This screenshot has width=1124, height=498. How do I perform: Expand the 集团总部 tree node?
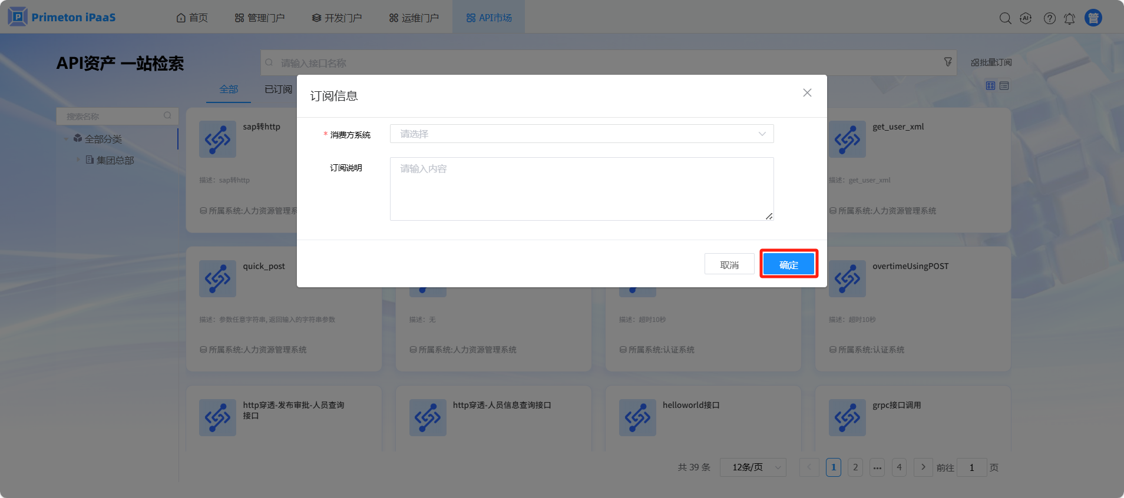(x=78, y=160)
